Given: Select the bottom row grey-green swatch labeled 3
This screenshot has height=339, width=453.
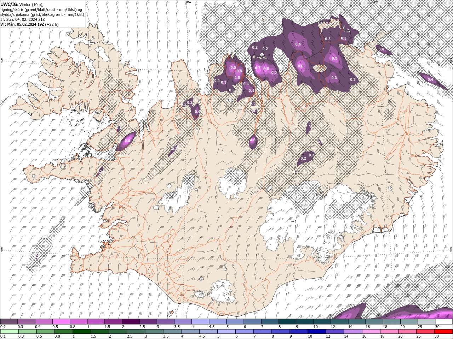Looking at the screenshot, I should click(154, 331).
